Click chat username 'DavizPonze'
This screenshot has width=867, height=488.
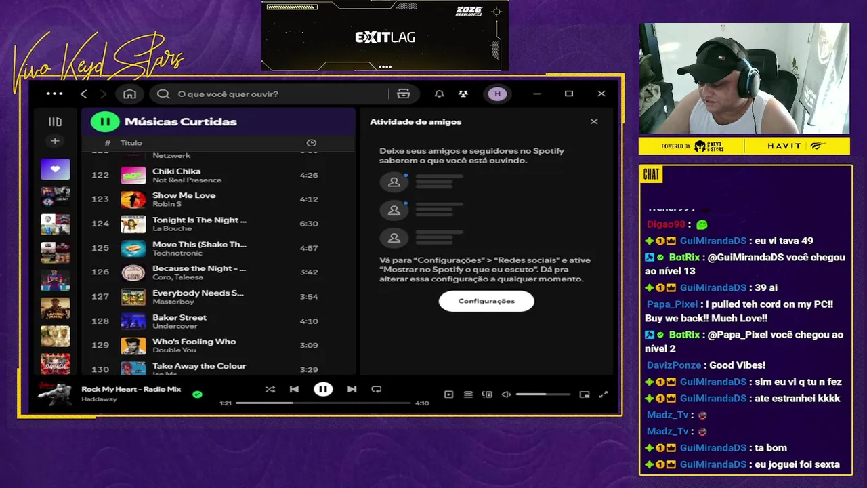[x=673, y=365]
